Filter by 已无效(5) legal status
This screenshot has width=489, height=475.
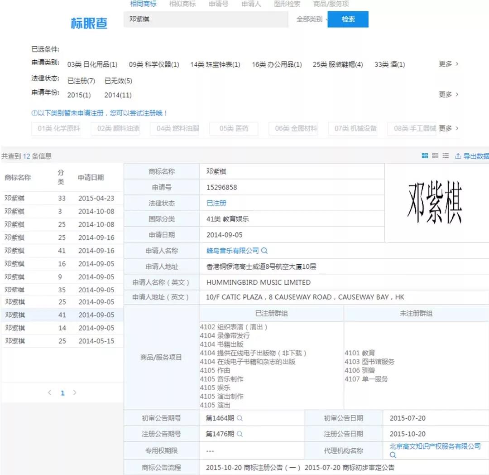pyautogui.click(x=118, y=81)
